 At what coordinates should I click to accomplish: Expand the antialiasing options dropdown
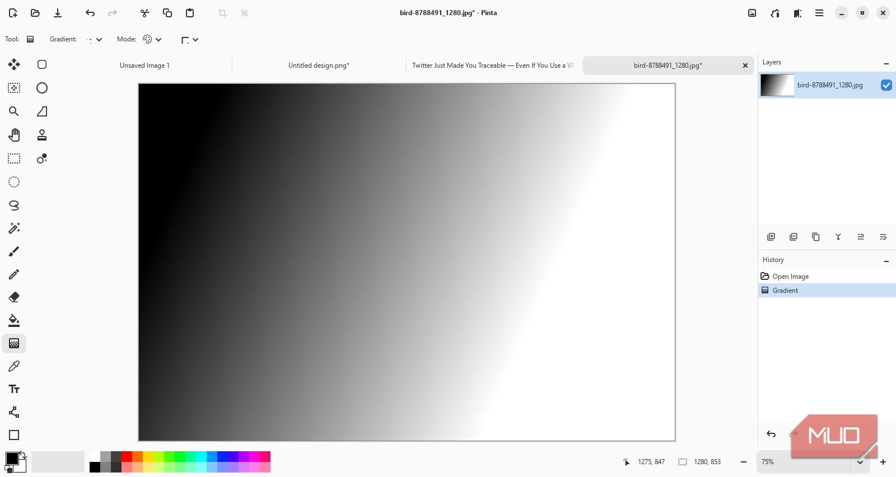click(190, 40)
